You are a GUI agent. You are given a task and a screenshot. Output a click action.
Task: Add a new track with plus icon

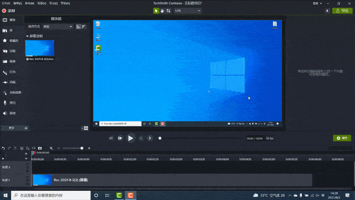[26, 154]
